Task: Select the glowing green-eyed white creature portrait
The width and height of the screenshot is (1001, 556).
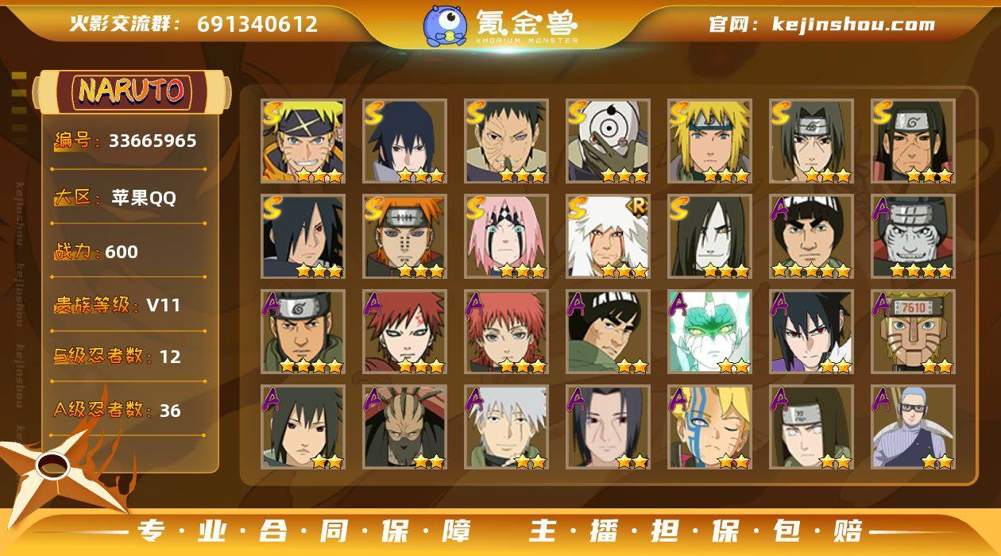Action: pos(710,331)
